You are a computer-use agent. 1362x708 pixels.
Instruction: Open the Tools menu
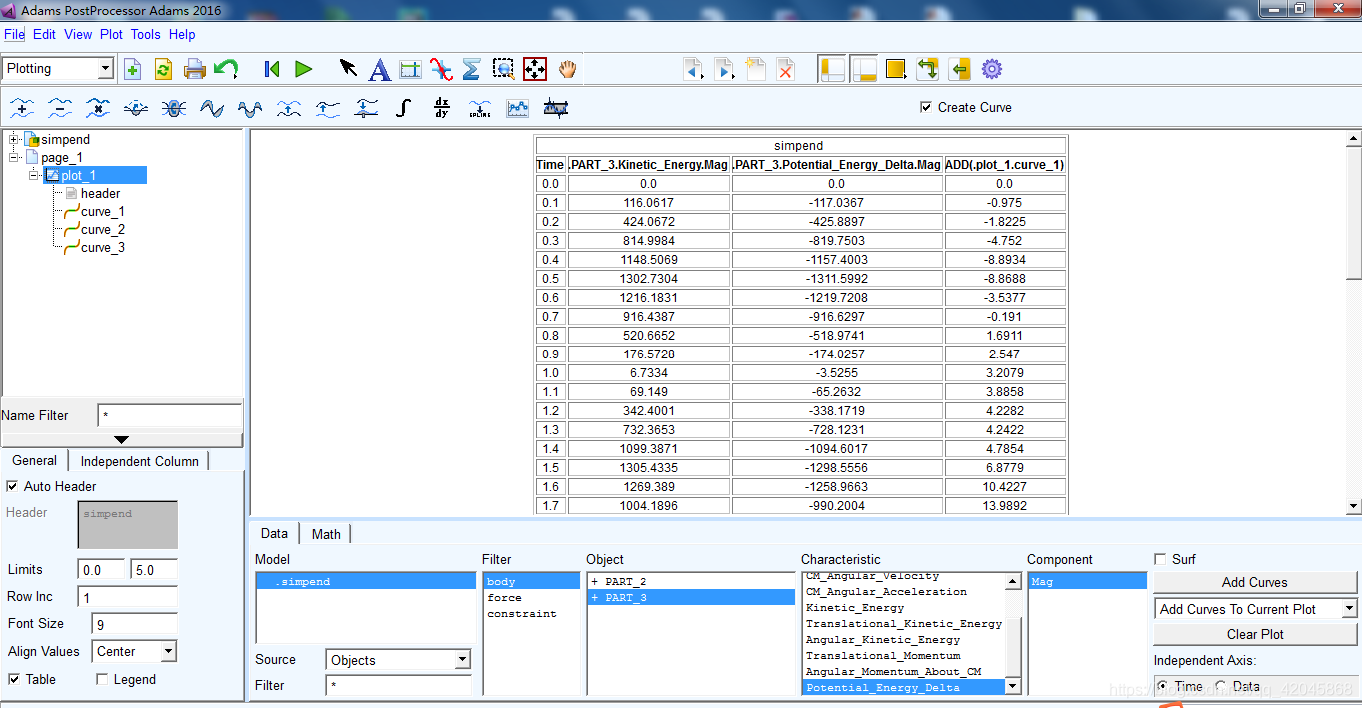click(x=145, y=34)
